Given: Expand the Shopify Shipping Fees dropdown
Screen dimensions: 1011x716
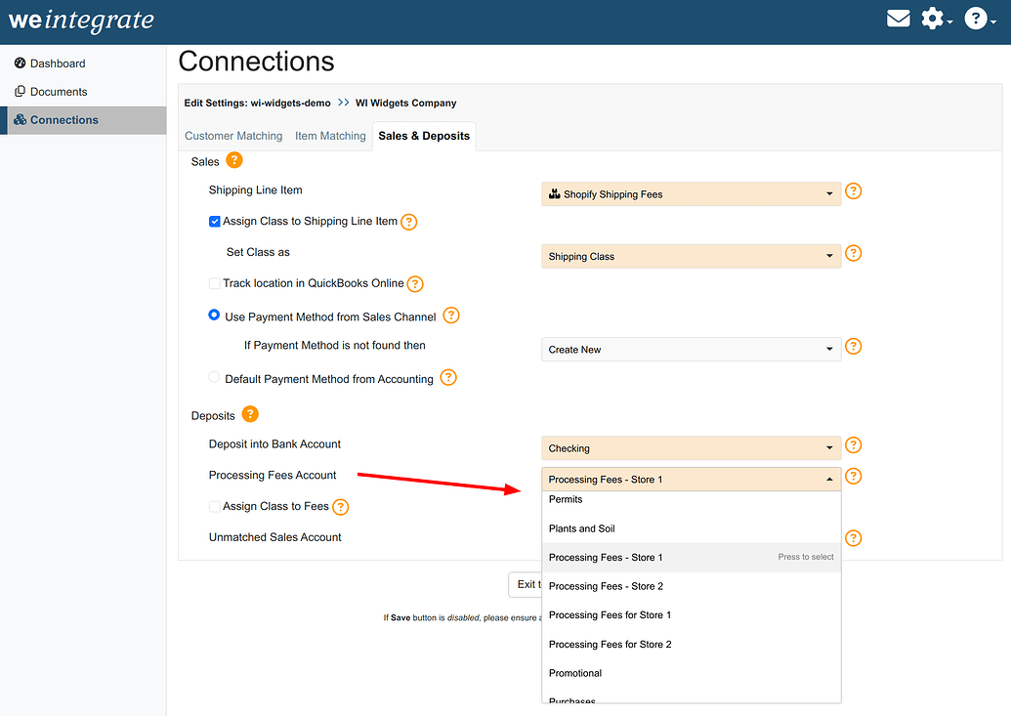Looking at the screenshot, I should 691,194.
